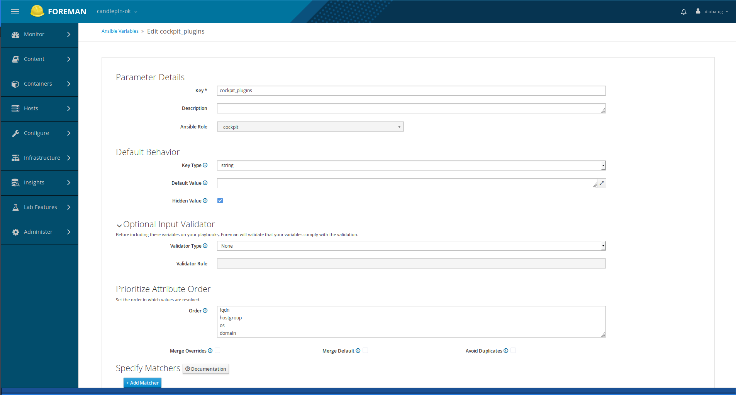The height and width of the screenshot is (395, 736).
Task: Click the Infrastructure network icon
Action: point(15,158)
